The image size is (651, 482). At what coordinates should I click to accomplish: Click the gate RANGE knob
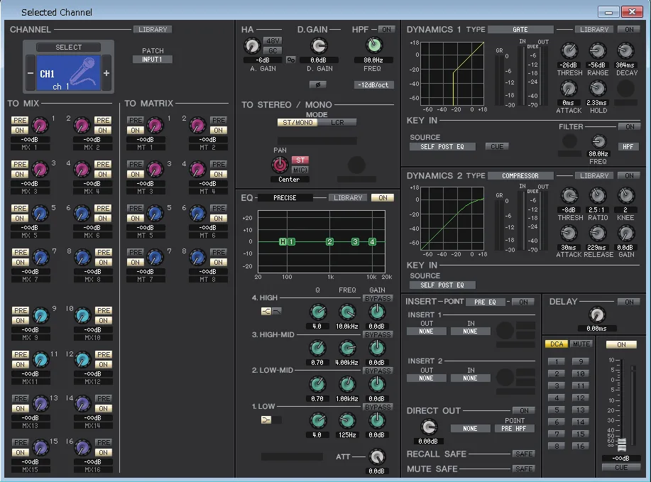click(x=598, y=50)
